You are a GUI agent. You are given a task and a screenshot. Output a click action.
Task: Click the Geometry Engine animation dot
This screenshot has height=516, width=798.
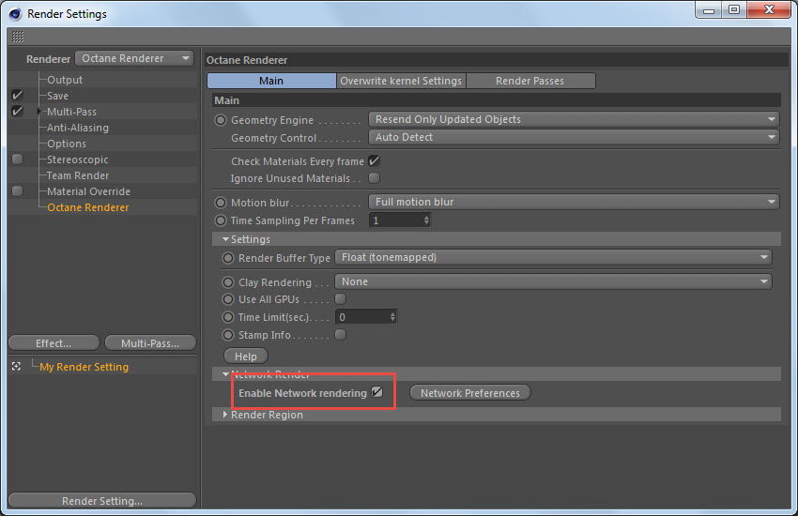221,120
